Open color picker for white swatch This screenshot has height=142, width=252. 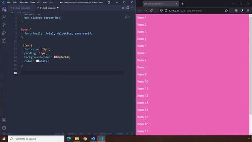tap(37, 61)
